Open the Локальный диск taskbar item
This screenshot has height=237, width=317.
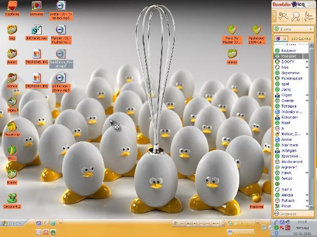[x=241, y=232]
